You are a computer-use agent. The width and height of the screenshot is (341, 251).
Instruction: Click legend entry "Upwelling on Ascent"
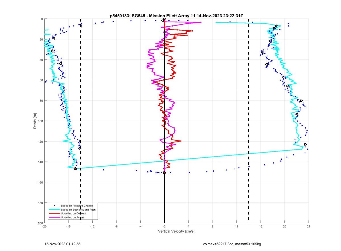[x=73, y=217]
